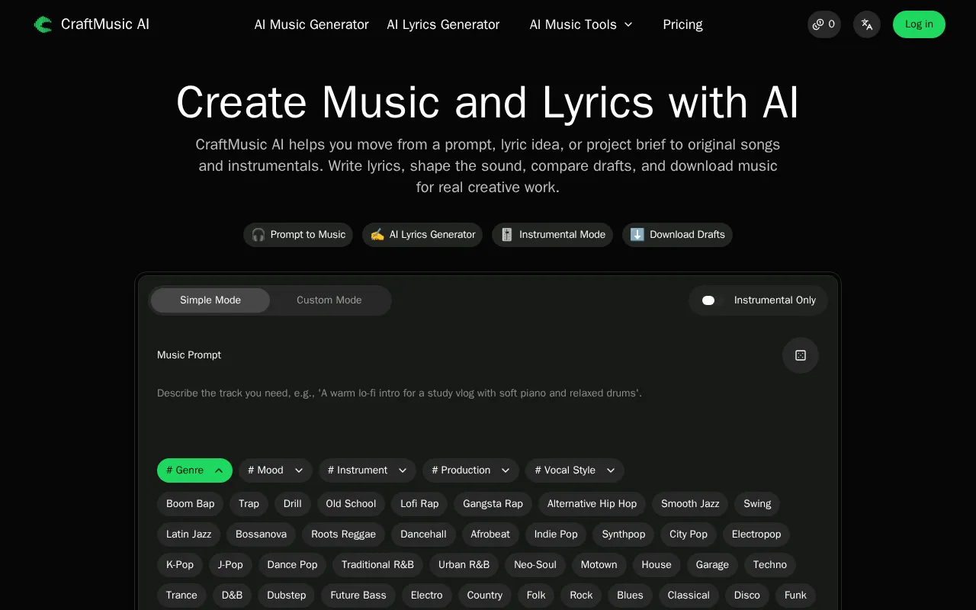Expand the # Vocal Style dropdown

pos(575,470)
